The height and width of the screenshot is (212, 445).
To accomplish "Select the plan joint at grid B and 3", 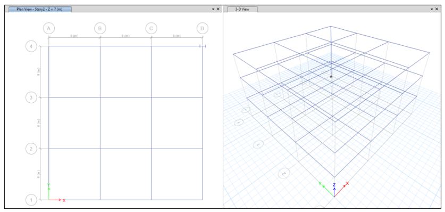I will point(100,97).
